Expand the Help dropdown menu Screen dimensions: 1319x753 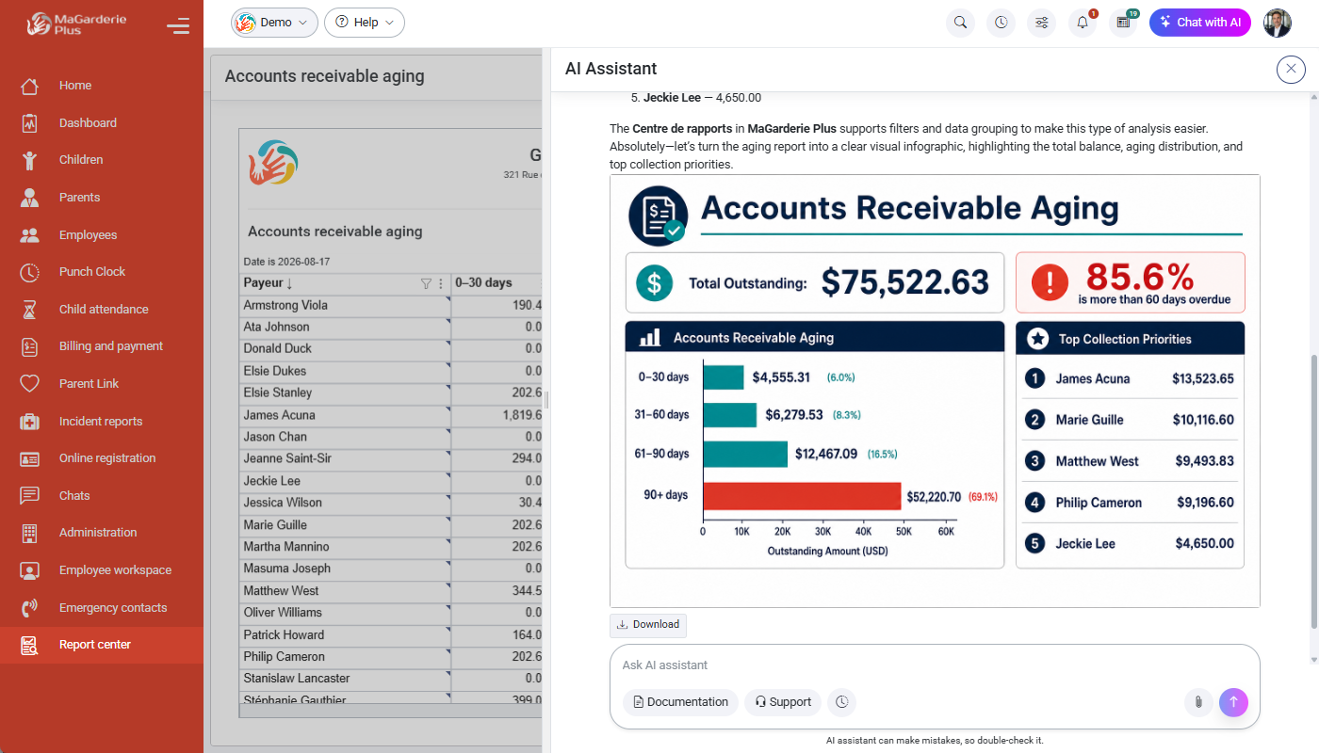(x=365, y=23)
